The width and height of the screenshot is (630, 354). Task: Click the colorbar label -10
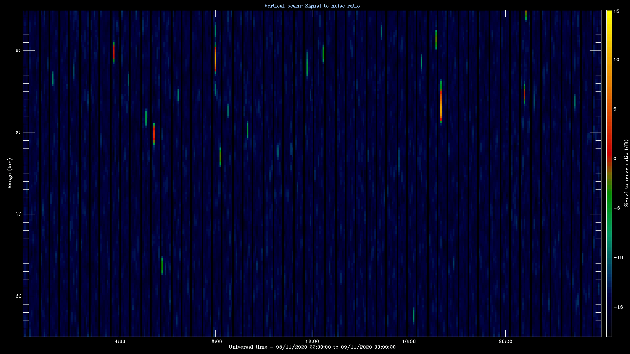coord(618,258)
